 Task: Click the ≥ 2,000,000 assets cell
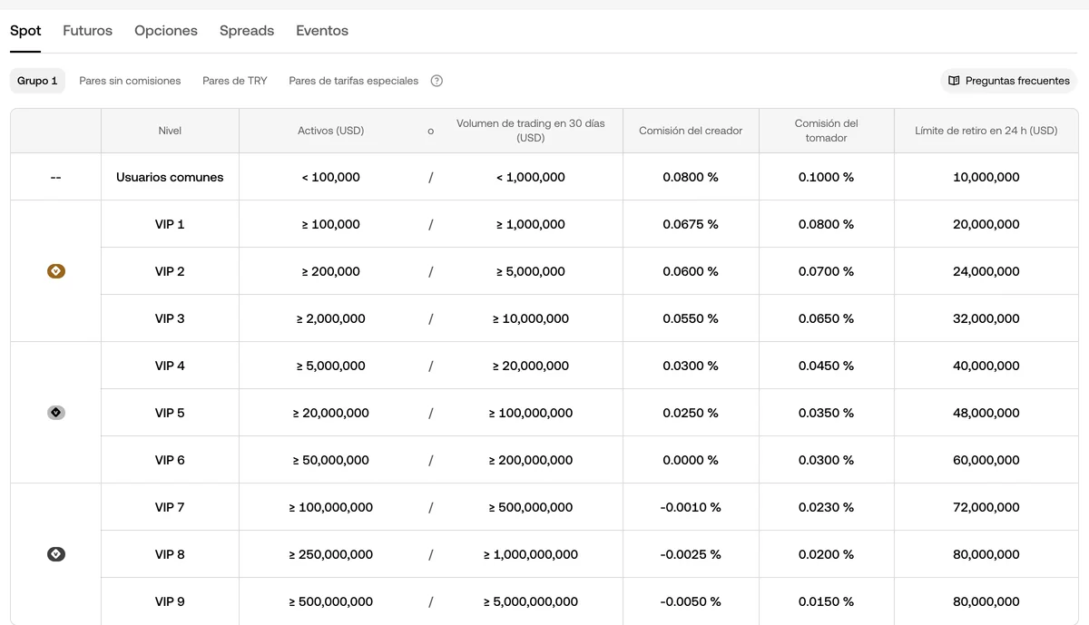(331, 318)
